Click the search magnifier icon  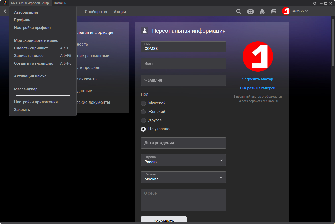238,11
